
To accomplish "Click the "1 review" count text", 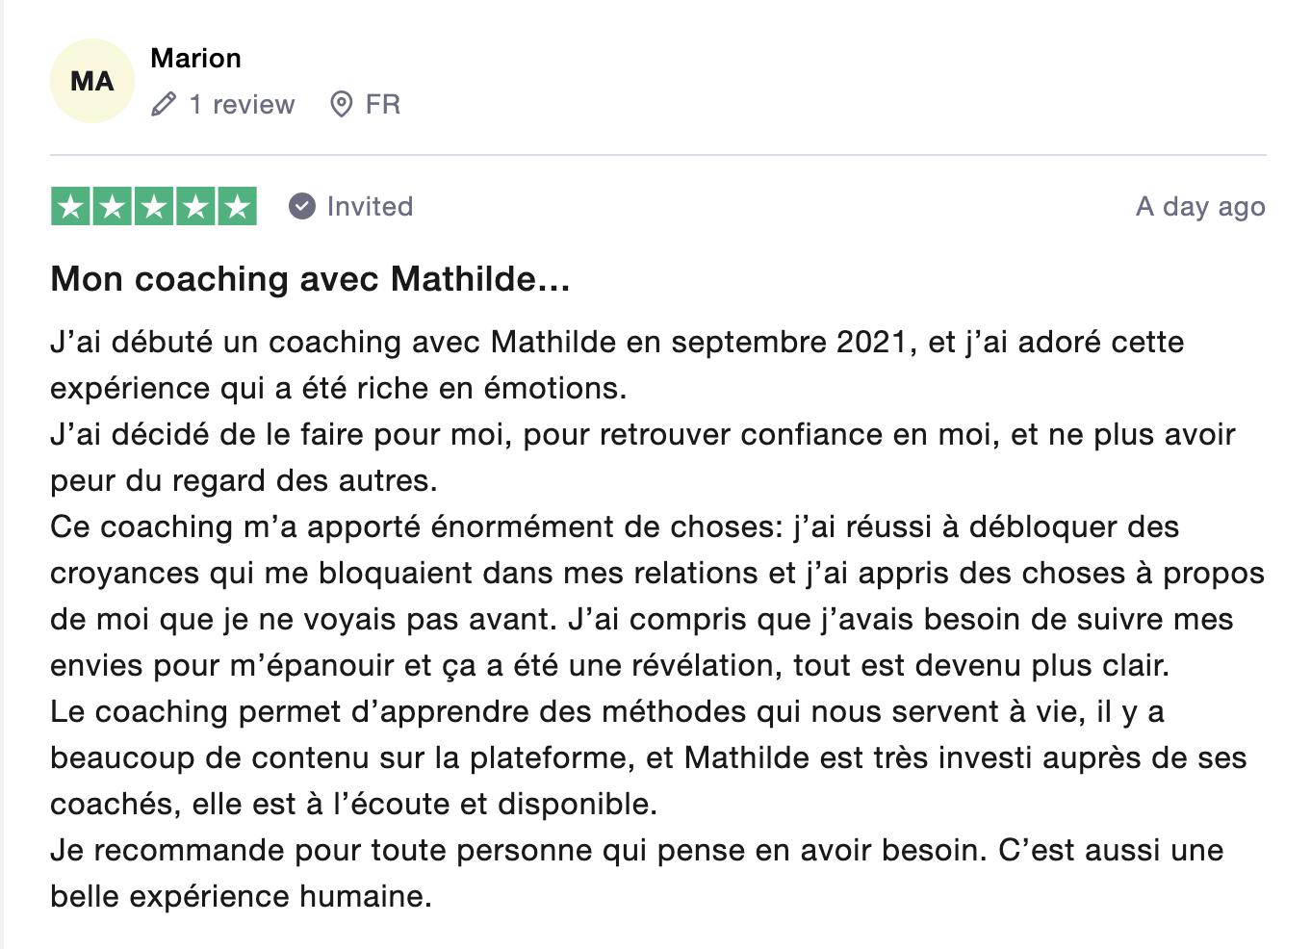I will (x=242, y=104).
